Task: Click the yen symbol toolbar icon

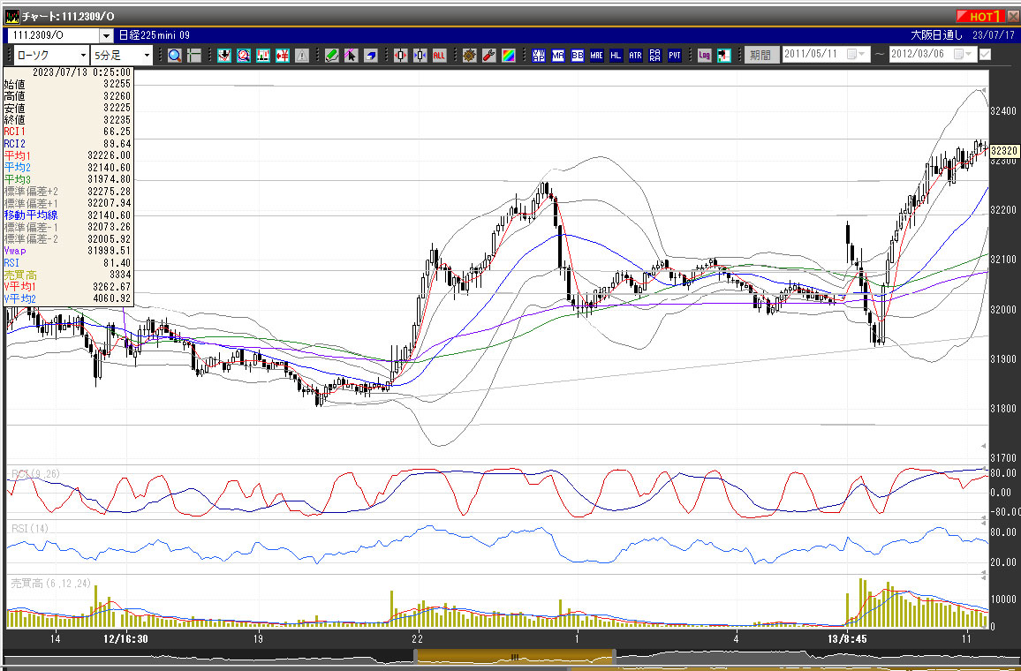Action: point(283,56)
